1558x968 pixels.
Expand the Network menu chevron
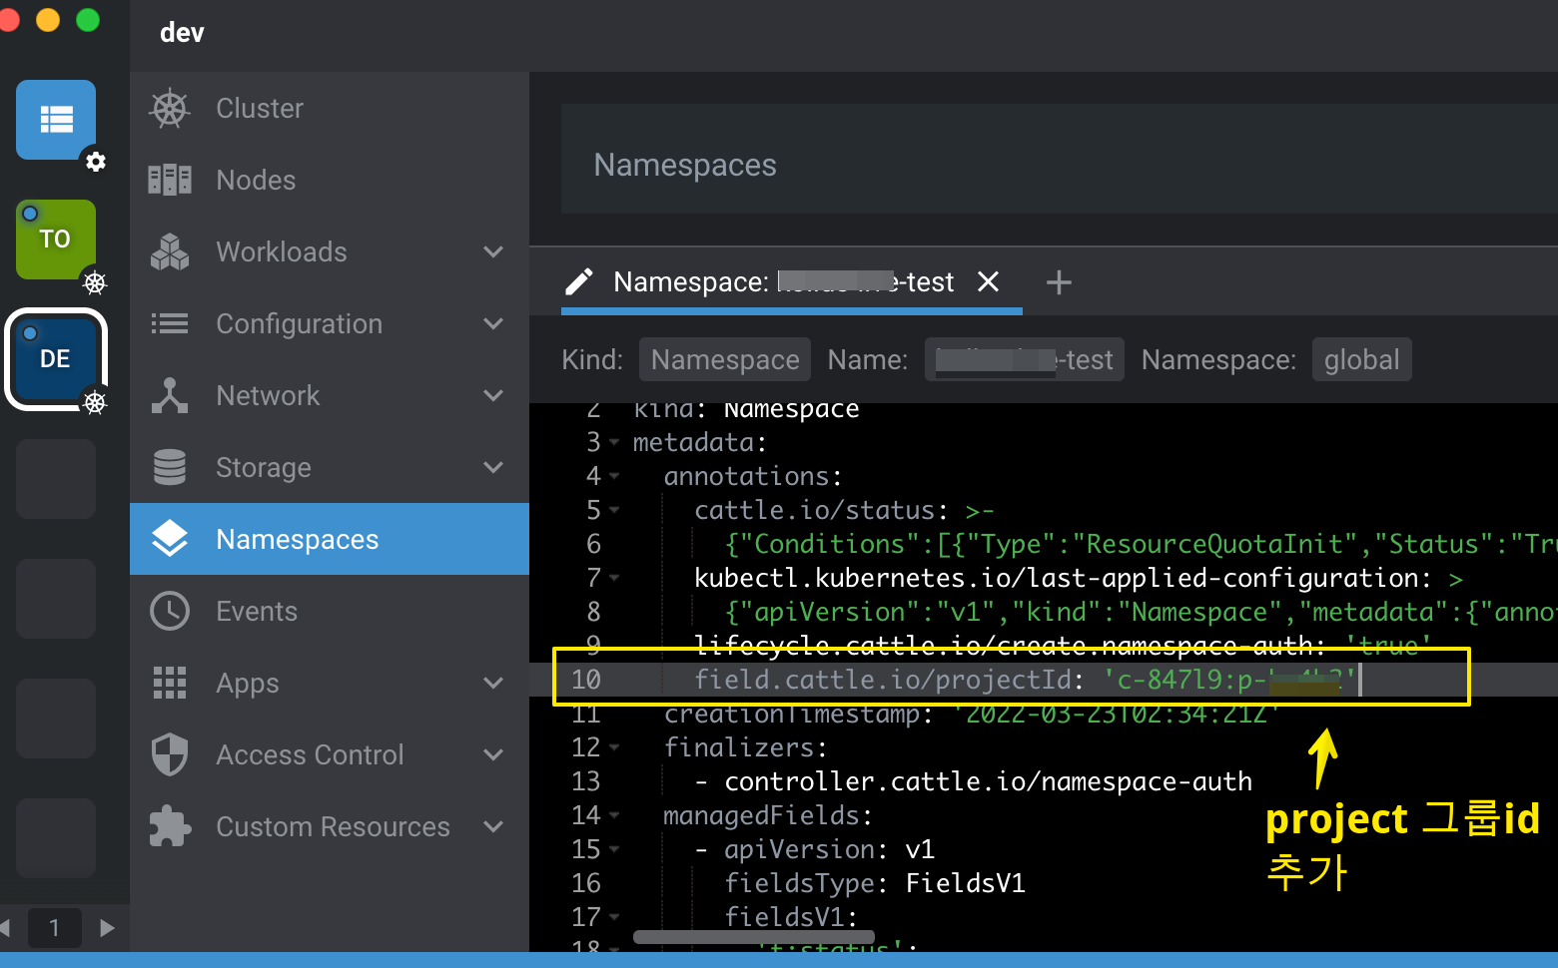click(x=493, y=395)
